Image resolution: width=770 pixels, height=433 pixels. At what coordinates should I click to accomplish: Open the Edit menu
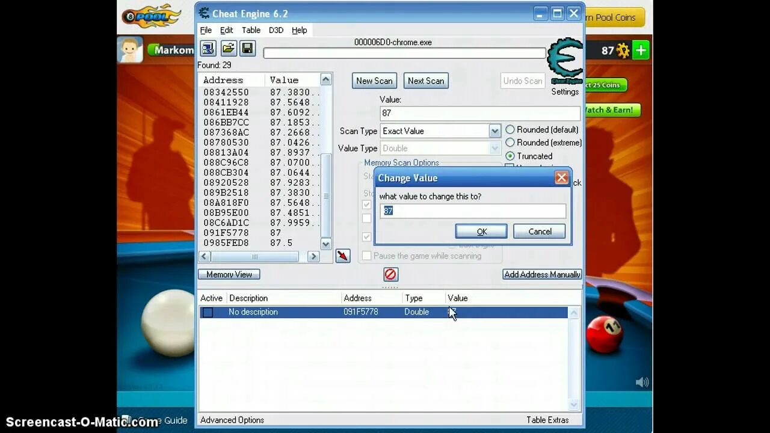point(226,30)
